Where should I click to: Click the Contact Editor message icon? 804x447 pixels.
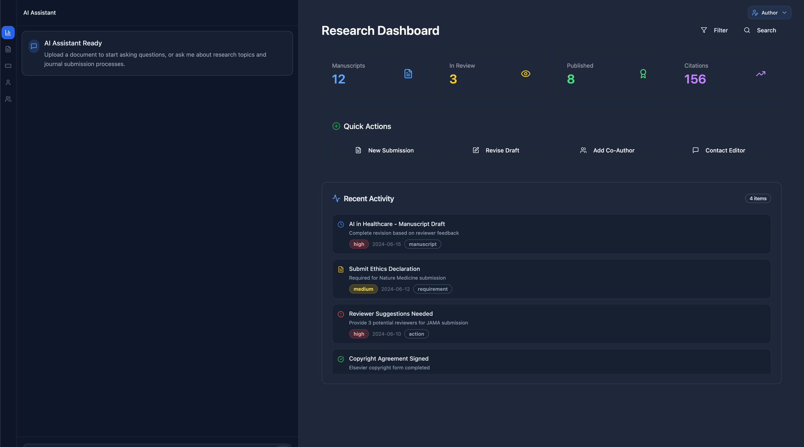(x=695, y=150)
